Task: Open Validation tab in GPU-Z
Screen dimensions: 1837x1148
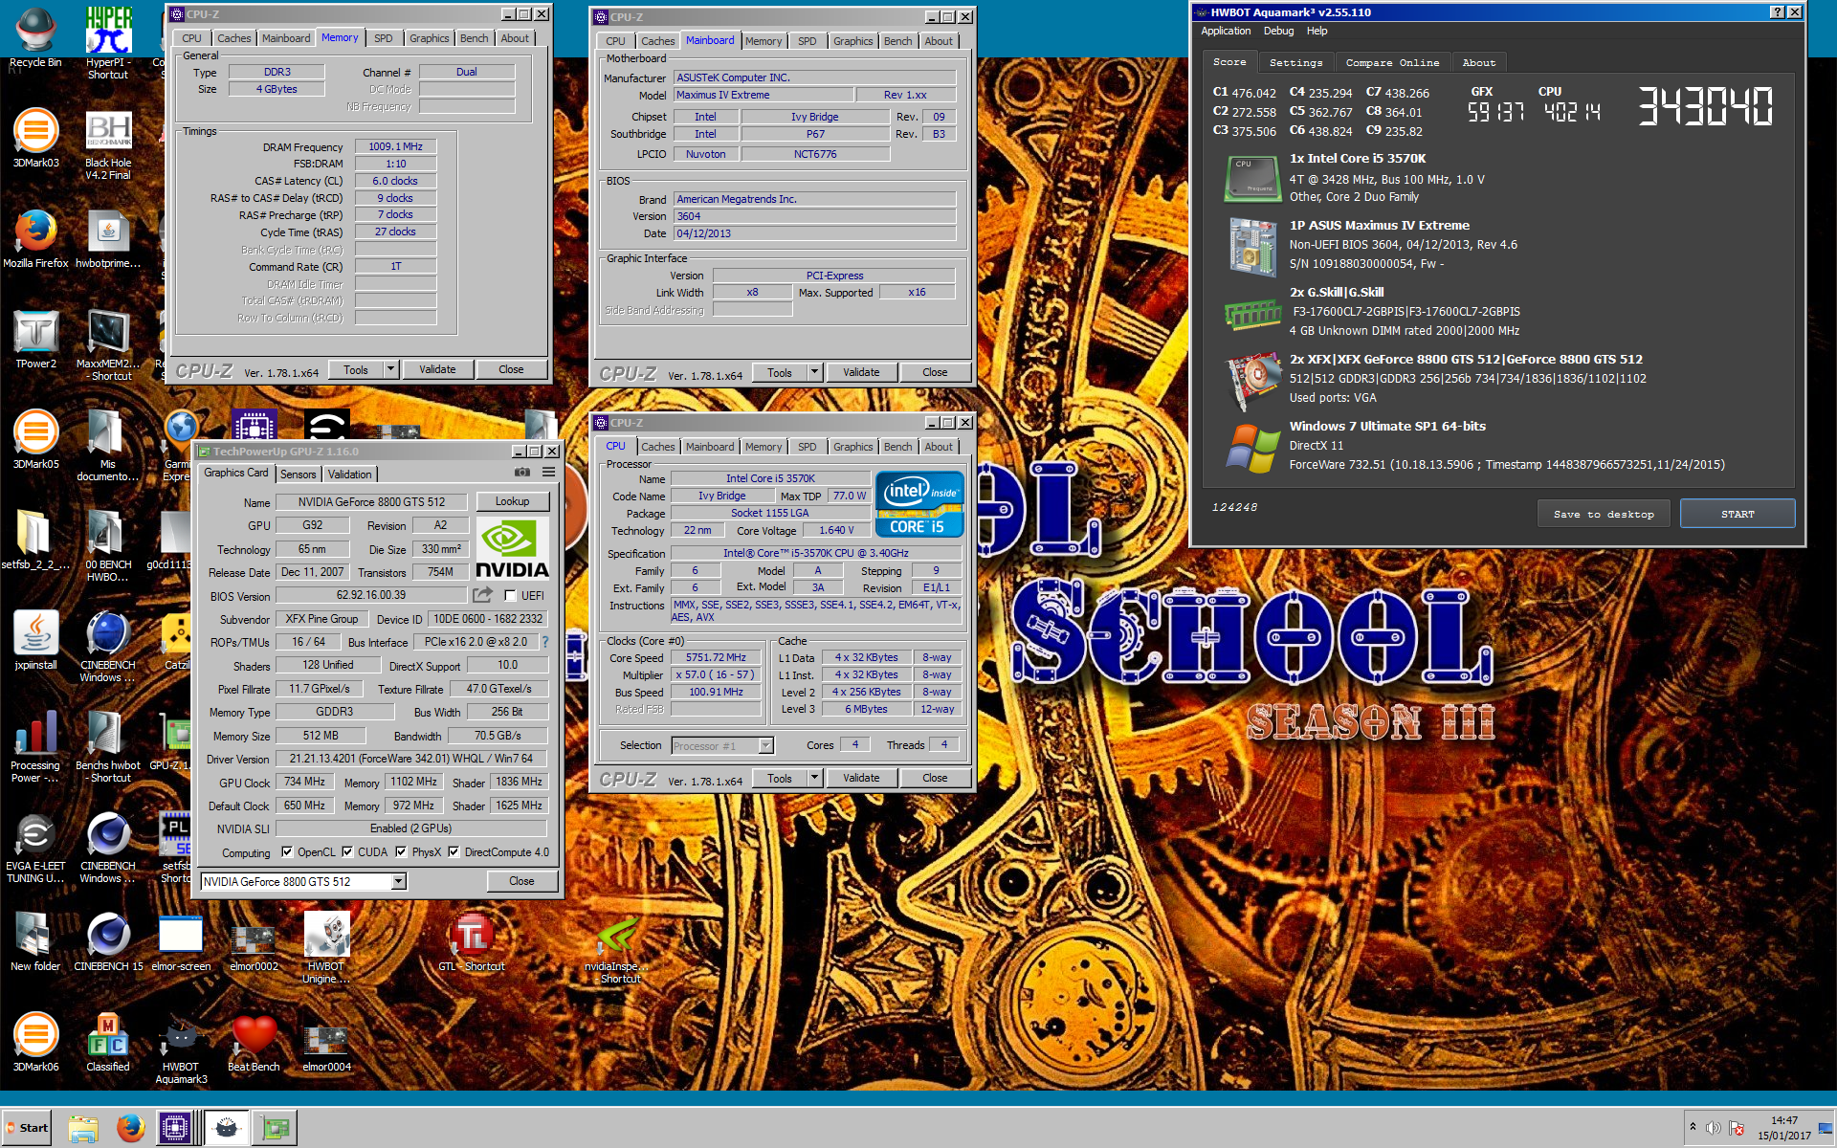Action: [x=349, y=475]
